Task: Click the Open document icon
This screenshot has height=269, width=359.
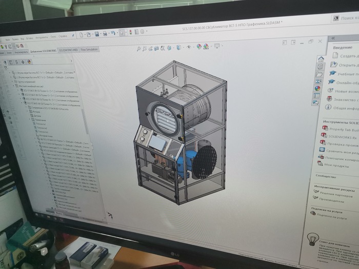Action: coord(89,34)
